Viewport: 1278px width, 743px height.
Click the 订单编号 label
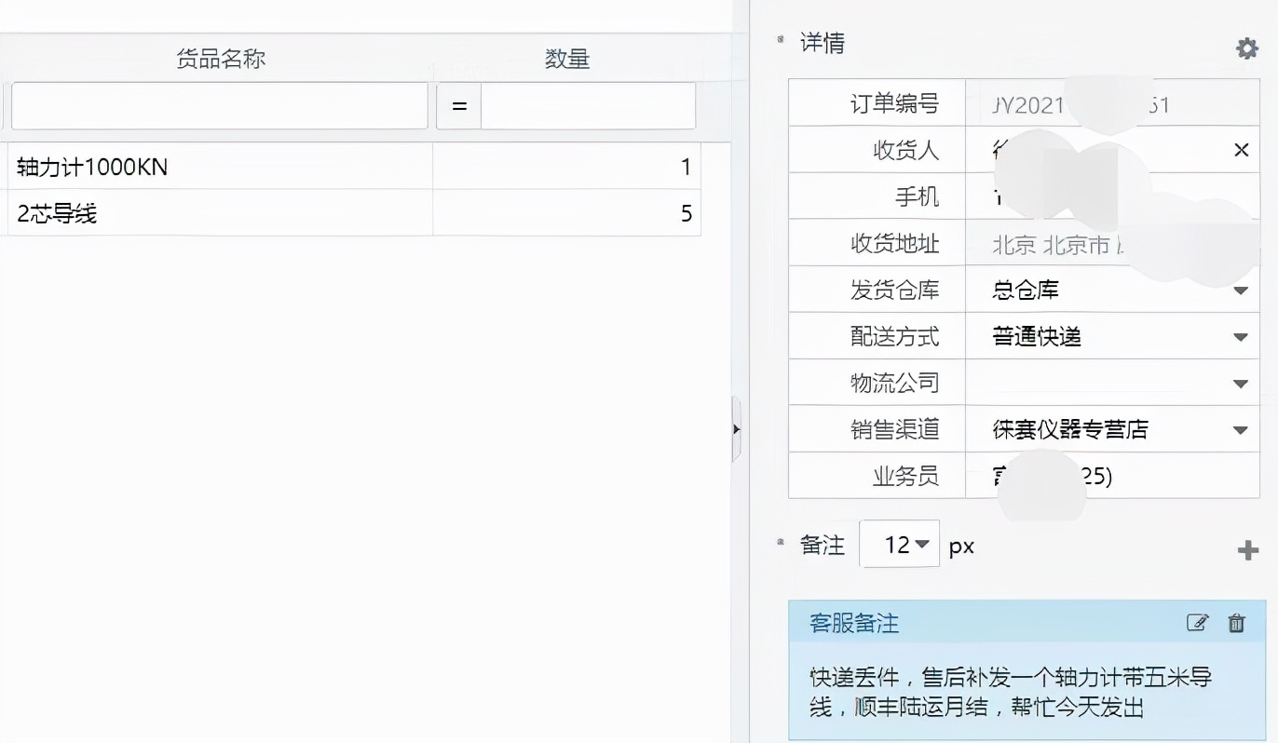(894, 103)
